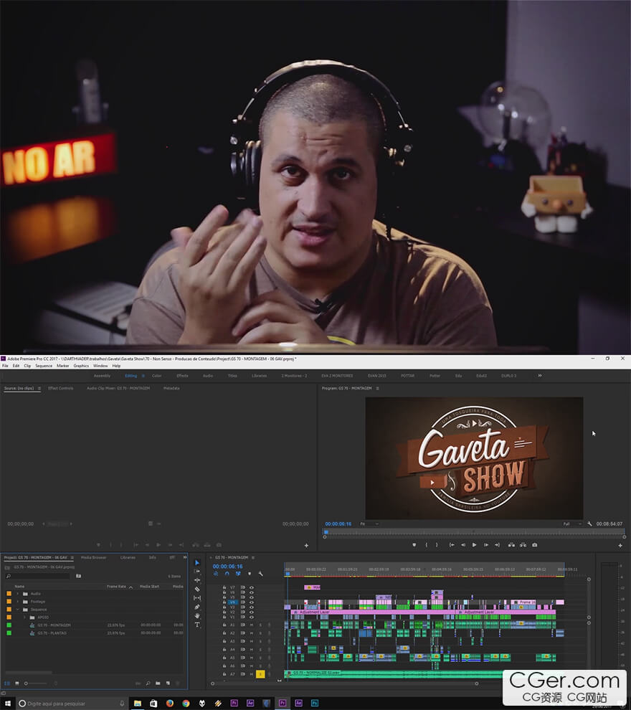Open the File menu

(6, 366)
